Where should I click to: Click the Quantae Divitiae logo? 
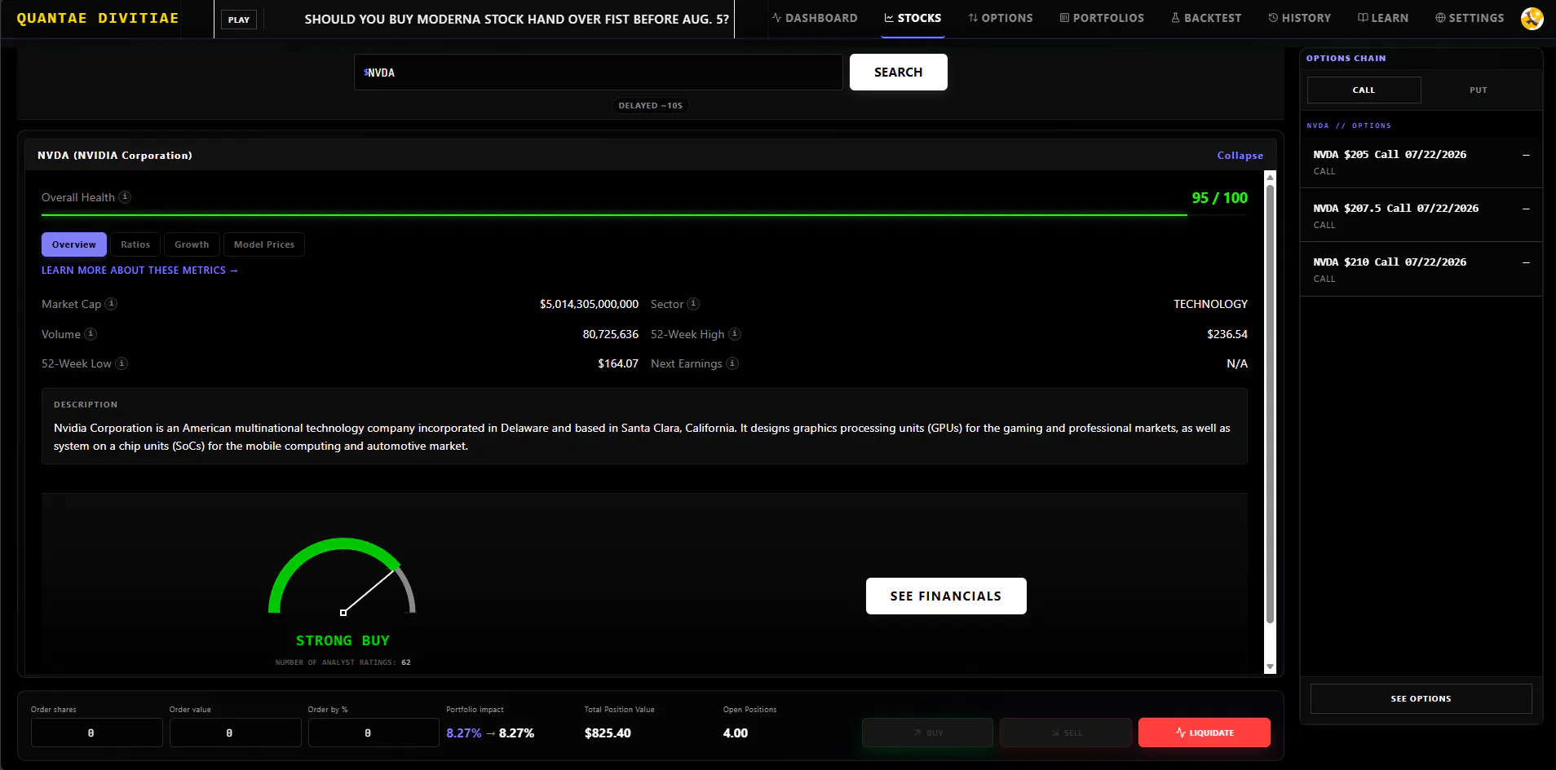[x=98, y=18]
